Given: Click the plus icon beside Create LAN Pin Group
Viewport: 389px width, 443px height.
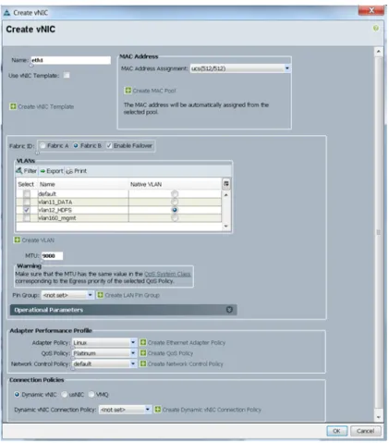Looking at the screenshot, I should point(100,295).
